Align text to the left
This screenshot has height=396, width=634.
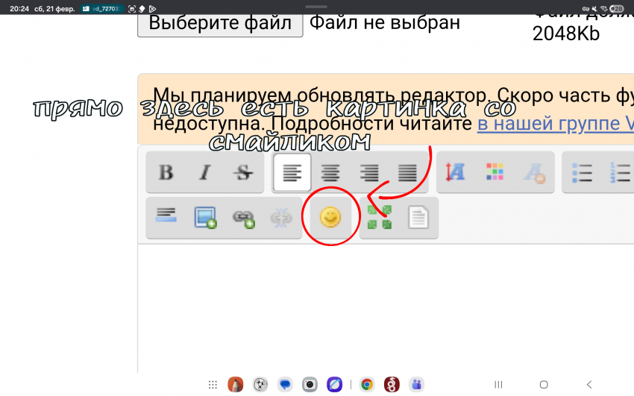[292, 172]
